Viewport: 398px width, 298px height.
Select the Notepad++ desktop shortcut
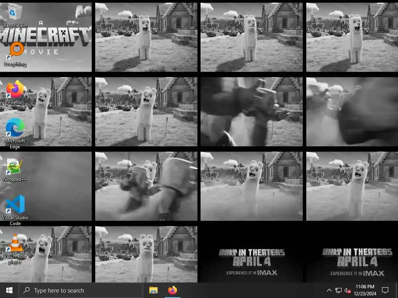click(x=15, y=170)
